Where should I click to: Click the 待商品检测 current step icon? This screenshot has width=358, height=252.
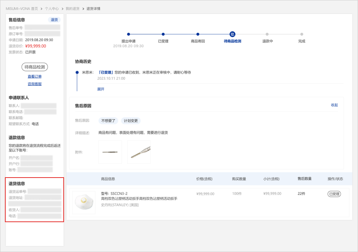point(233,34)
